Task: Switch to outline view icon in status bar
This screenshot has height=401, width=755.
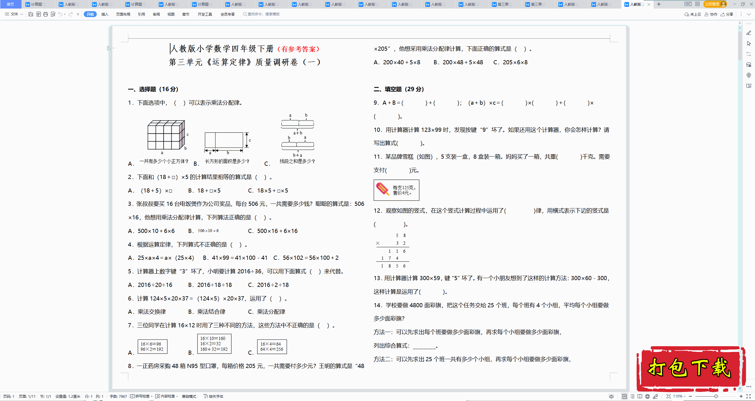Action: pyautogui.click(x=632, y=396)
